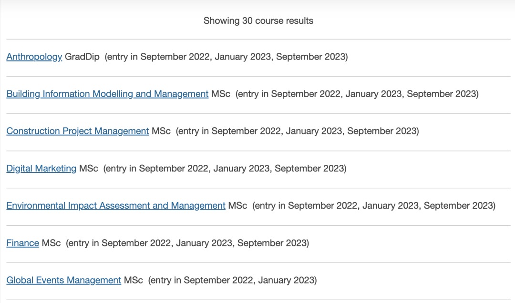Open the Global Events Management link
515x303 pixels.
pos(64,280)
